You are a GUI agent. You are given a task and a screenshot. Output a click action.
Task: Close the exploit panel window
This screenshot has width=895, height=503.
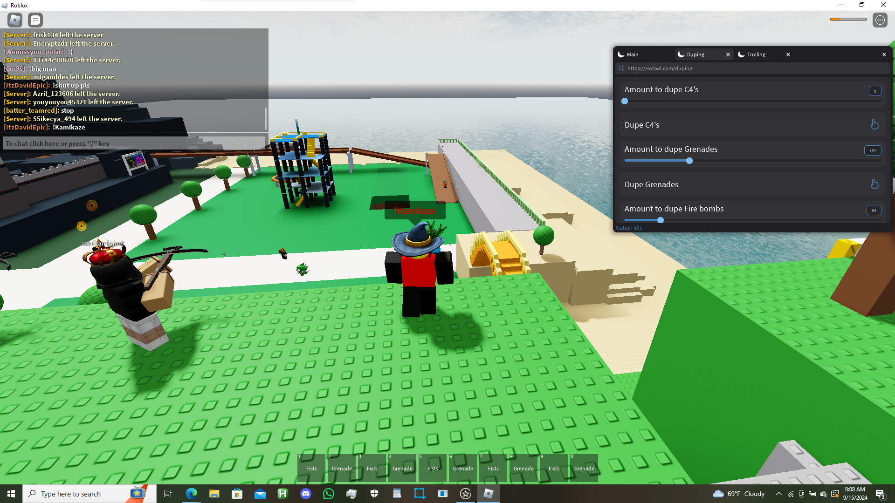[884, 54]
